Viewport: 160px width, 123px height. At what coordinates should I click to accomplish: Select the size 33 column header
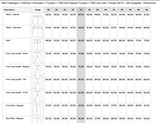point(73,10)
